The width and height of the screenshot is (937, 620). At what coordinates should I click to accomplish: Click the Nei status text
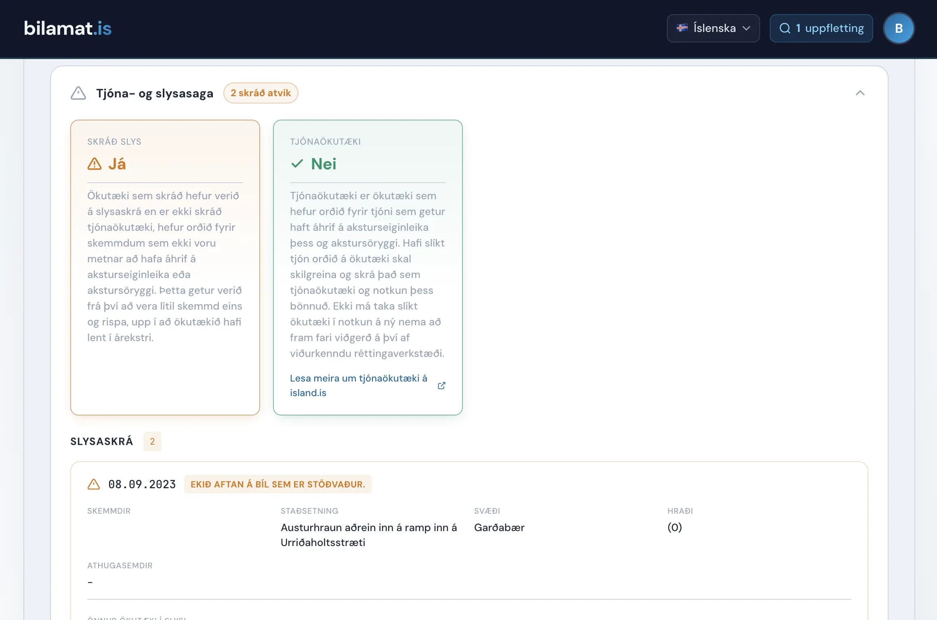(324, 164)
